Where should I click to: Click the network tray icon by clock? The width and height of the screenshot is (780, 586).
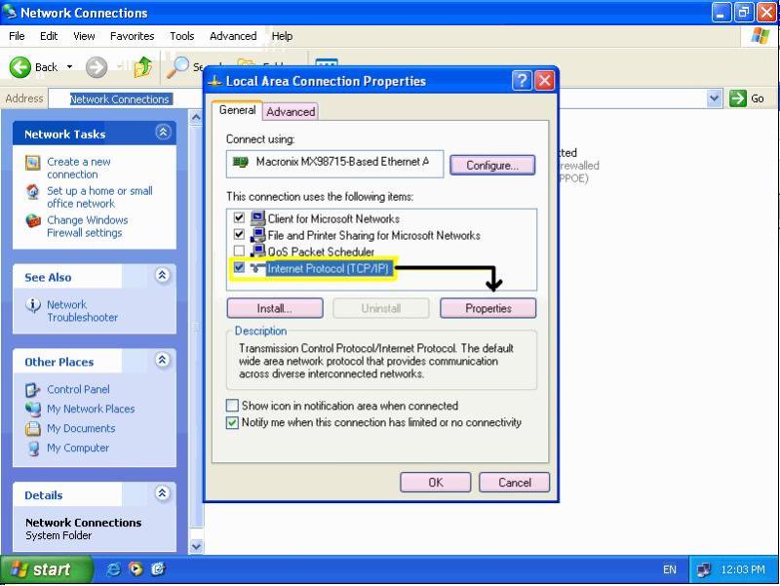pyautogui.click(x=703, y=569)
